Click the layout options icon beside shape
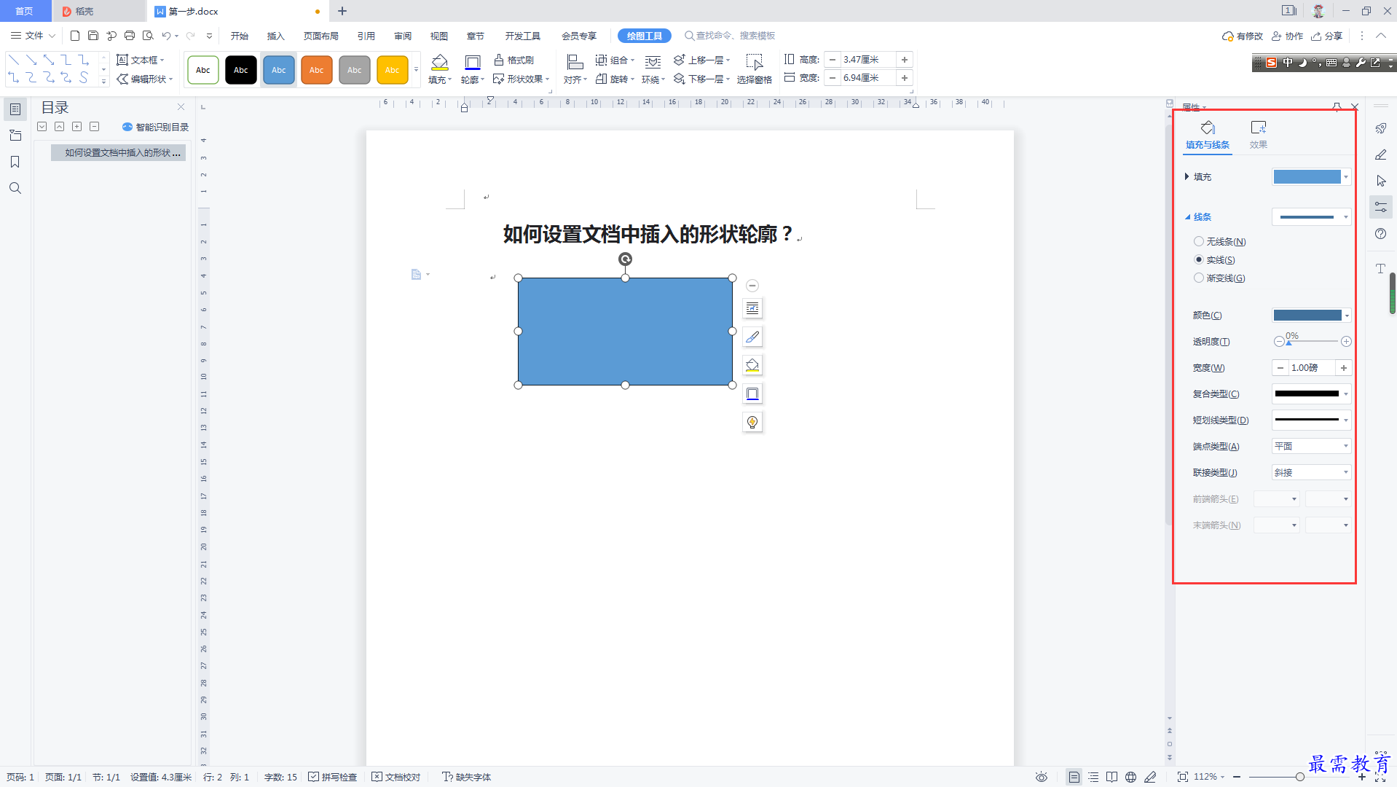Screen dimensions: 1397x787 point(752,308)
